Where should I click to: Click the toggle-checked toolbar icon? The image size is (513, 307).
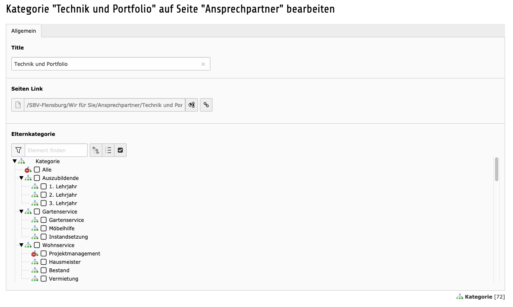pos(120,150)
